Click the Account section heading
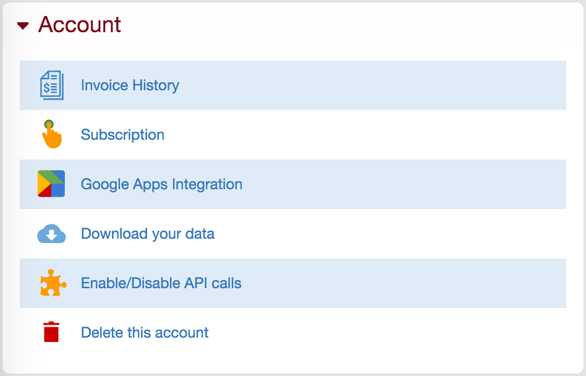 (x=80, y=25)
